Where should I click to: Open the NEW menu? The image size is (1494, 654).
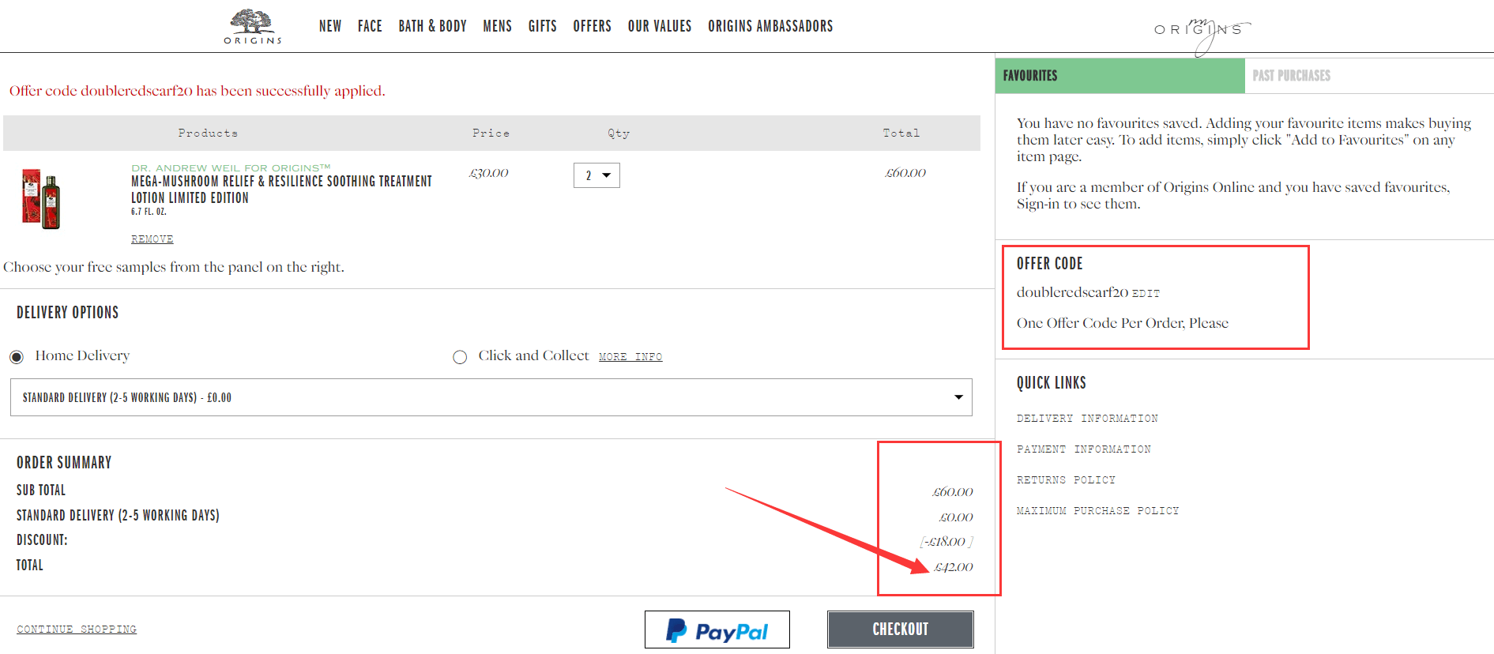coord(330,26)
